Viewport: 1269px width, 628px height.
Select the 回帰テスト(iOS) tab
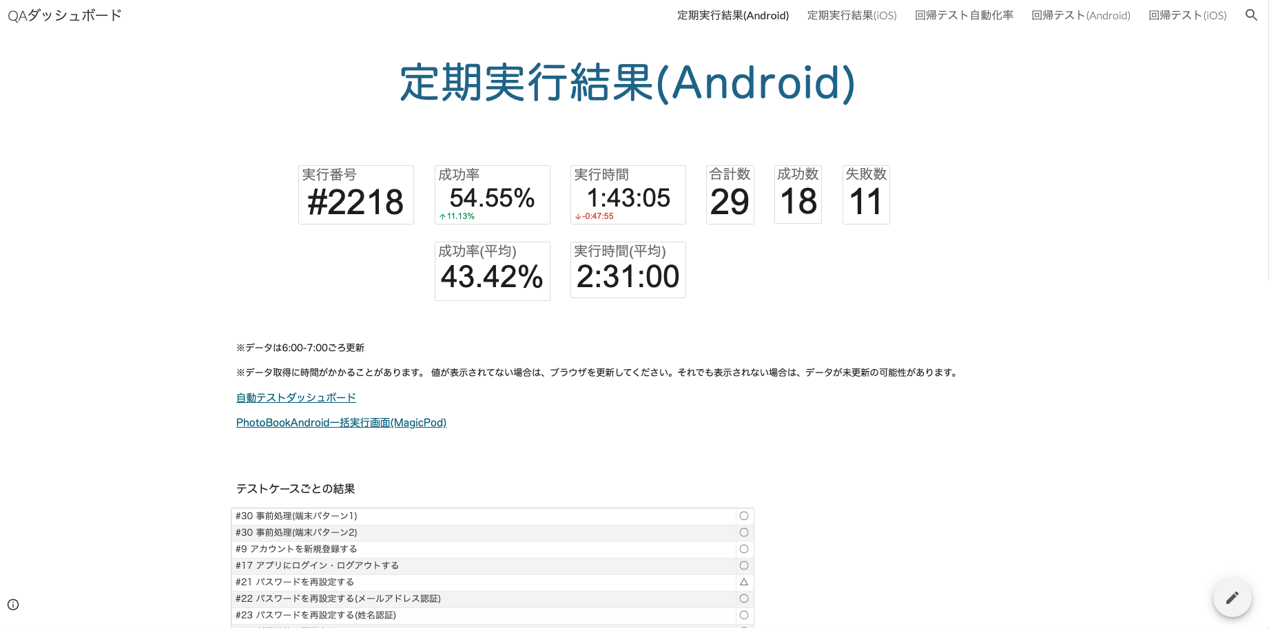[1187, 15]
